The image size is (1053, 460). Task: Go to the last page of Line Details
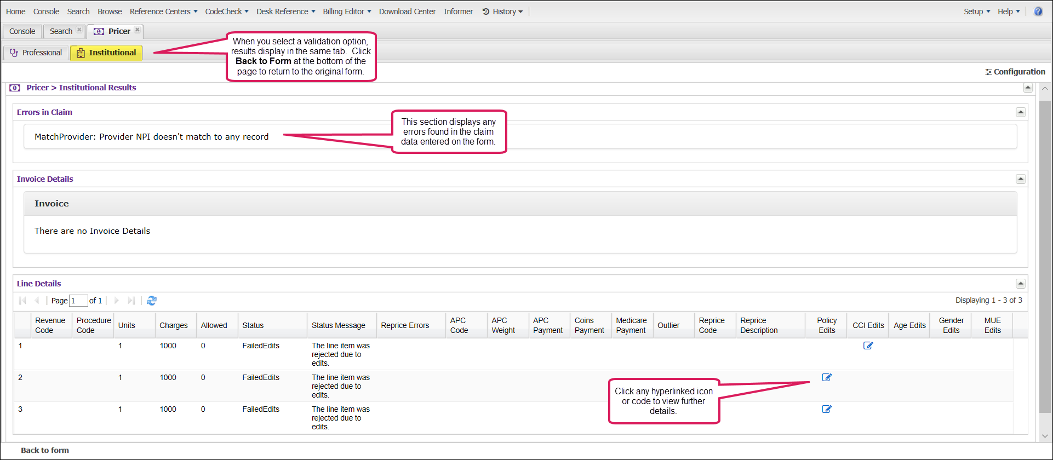[131, 301]
